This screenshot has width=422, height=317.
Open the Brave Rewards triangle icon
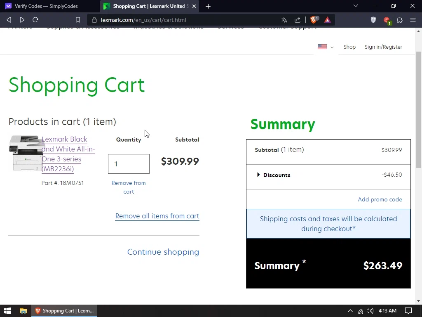328,20
